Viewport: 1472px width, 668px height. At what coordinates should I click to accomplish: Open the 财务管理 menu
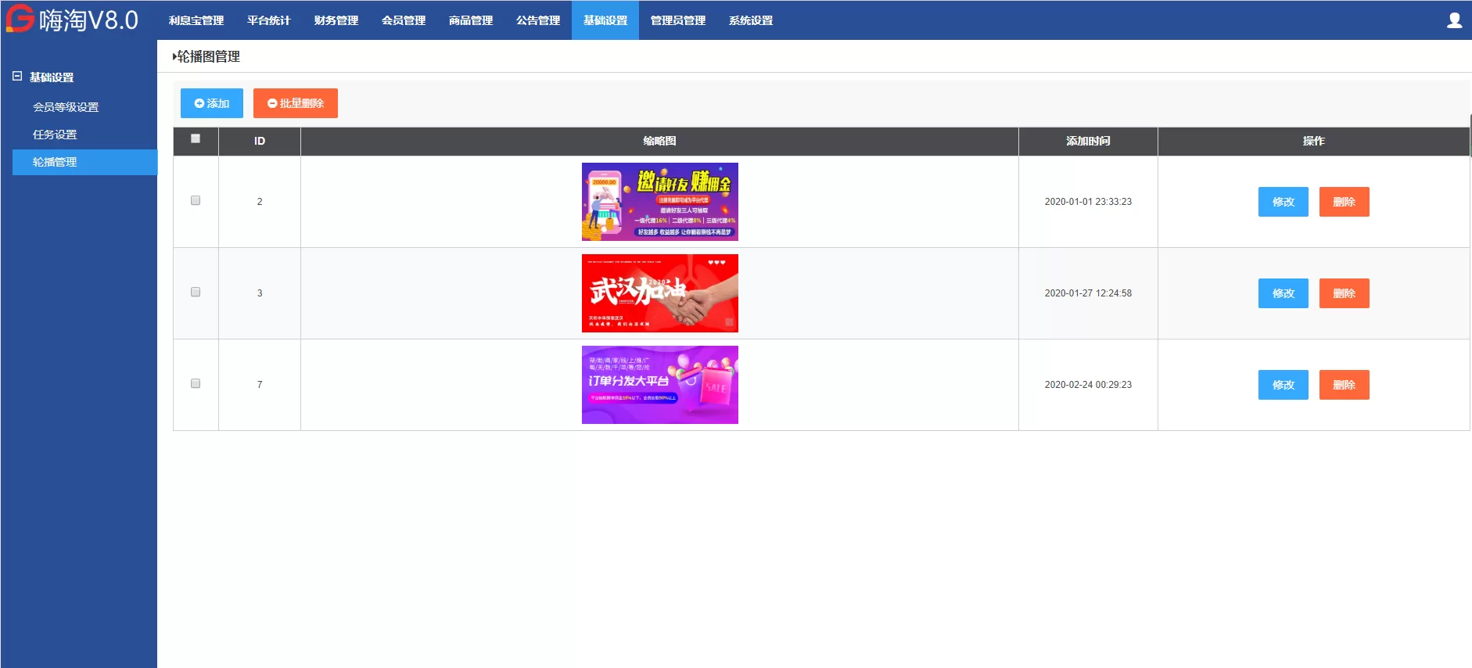point(336,20)
